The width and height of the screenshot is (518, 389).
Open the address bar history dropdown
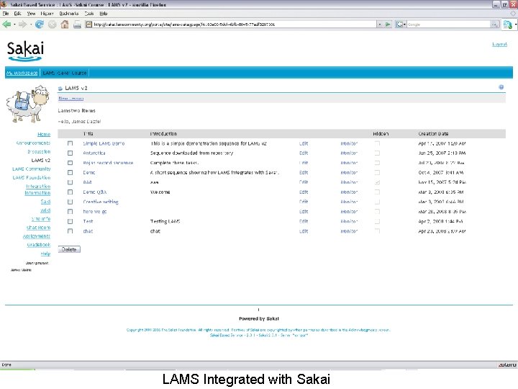click(x=380, y=24)
